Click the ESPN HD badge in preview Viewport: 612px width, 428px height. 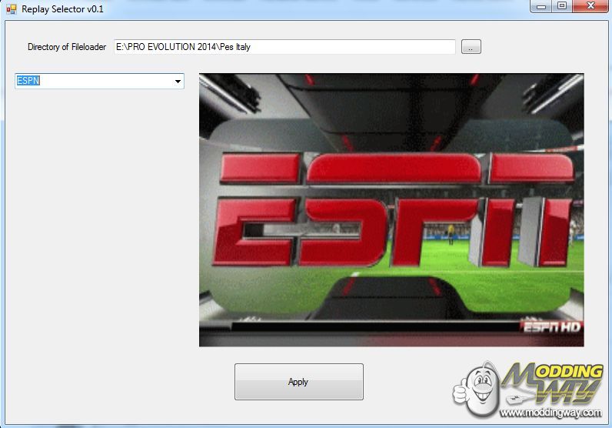coord(551,327)
